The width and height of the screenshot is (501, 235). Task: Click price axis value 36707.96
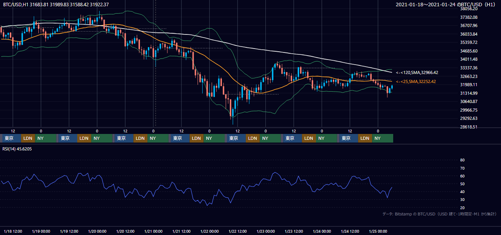point(468,26)
